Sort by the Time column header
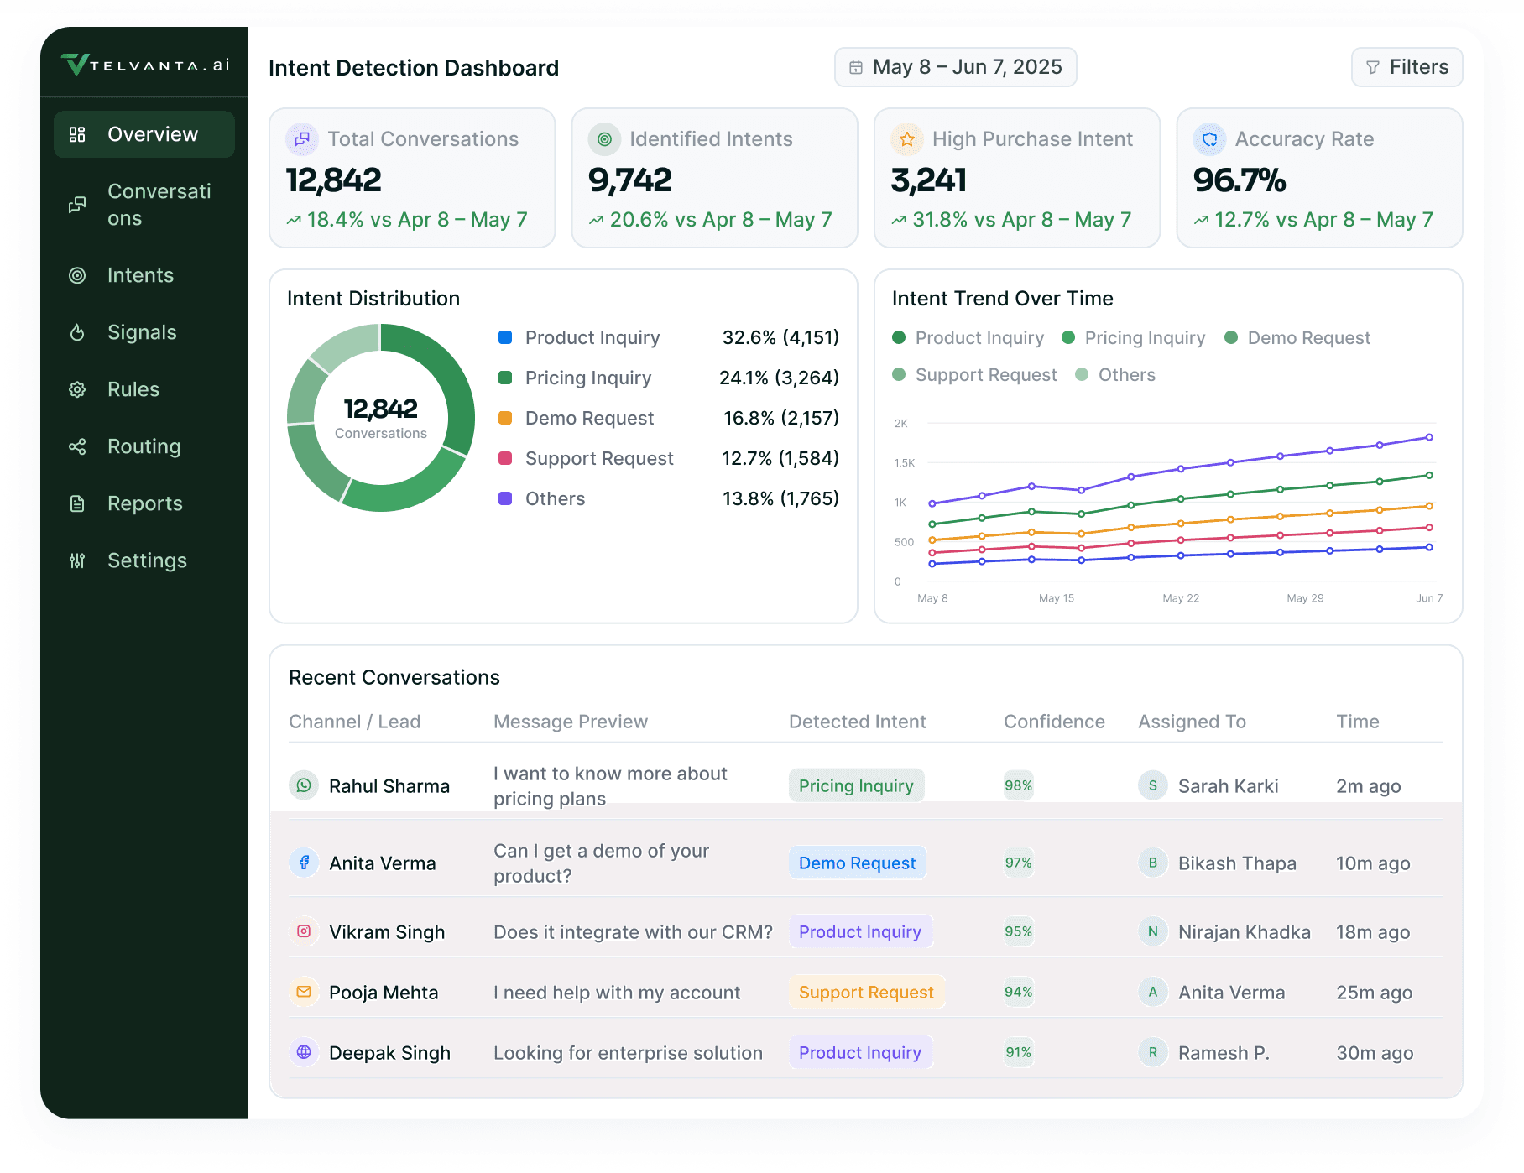 [x=1358, y=722]
